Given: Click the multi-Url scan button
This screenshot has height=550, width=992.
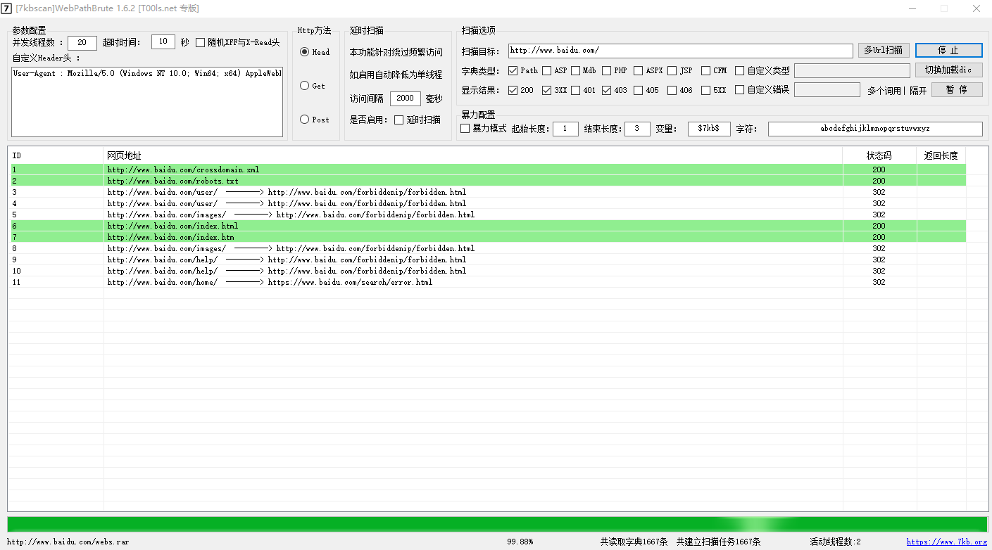Looking at the screenshot, I should 884,51.
